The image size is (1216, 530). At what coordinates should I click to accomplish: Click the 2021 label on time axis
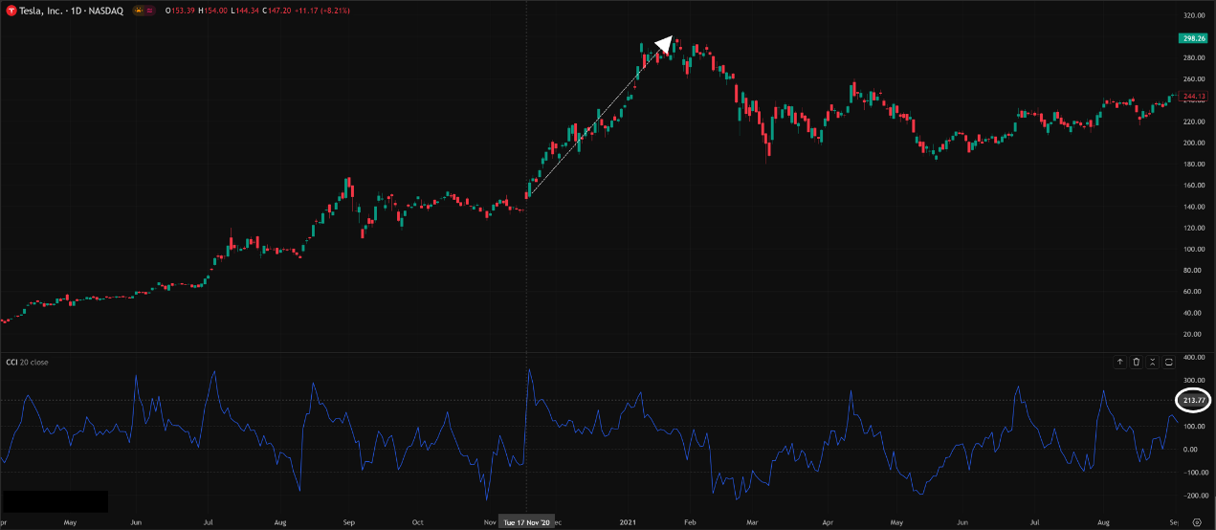point(630,522)
